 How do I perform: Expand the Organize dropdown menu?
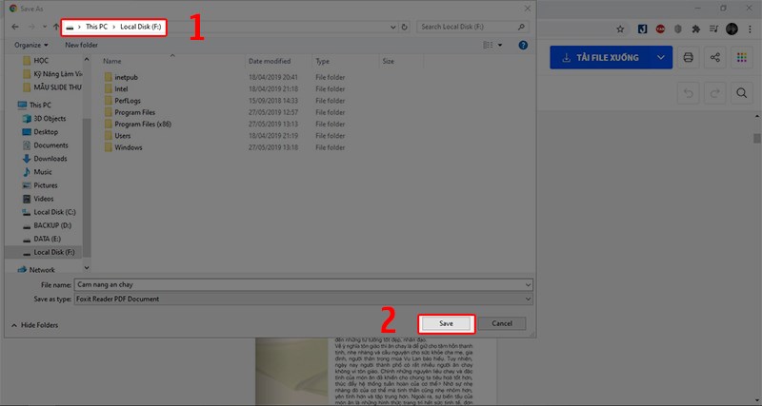click(31, 45)
